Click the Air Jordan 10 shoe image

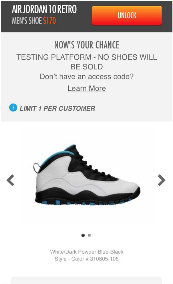tap(87, 175)
